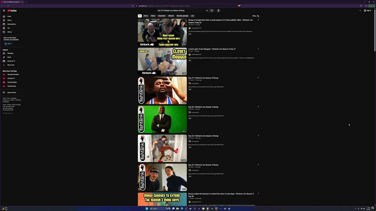Open the Day 22 Recap thumbnail
The width and height of the screenshot is (376, 211).
(x=162, y=178)
